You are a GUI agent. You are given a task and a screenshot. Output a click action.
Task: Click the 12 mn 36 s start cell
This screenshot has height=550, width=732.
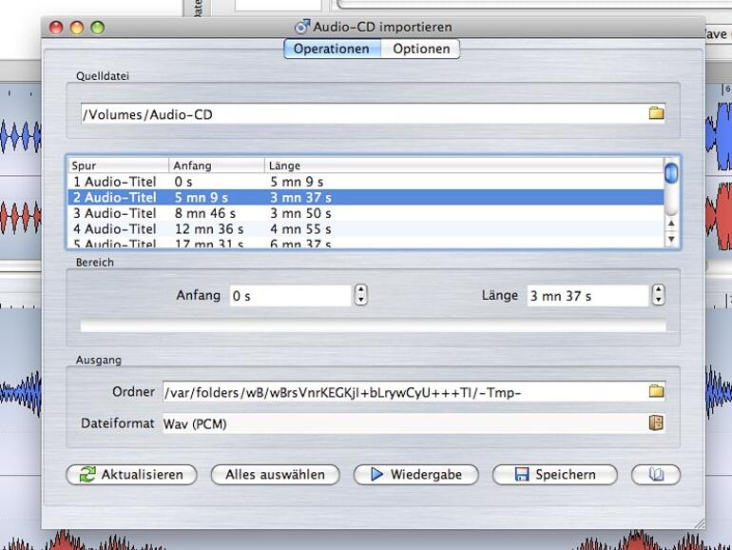209,229
